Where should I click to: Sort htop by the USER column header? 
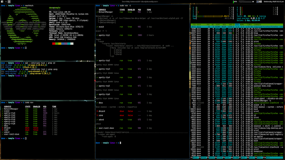coord(199,24)
